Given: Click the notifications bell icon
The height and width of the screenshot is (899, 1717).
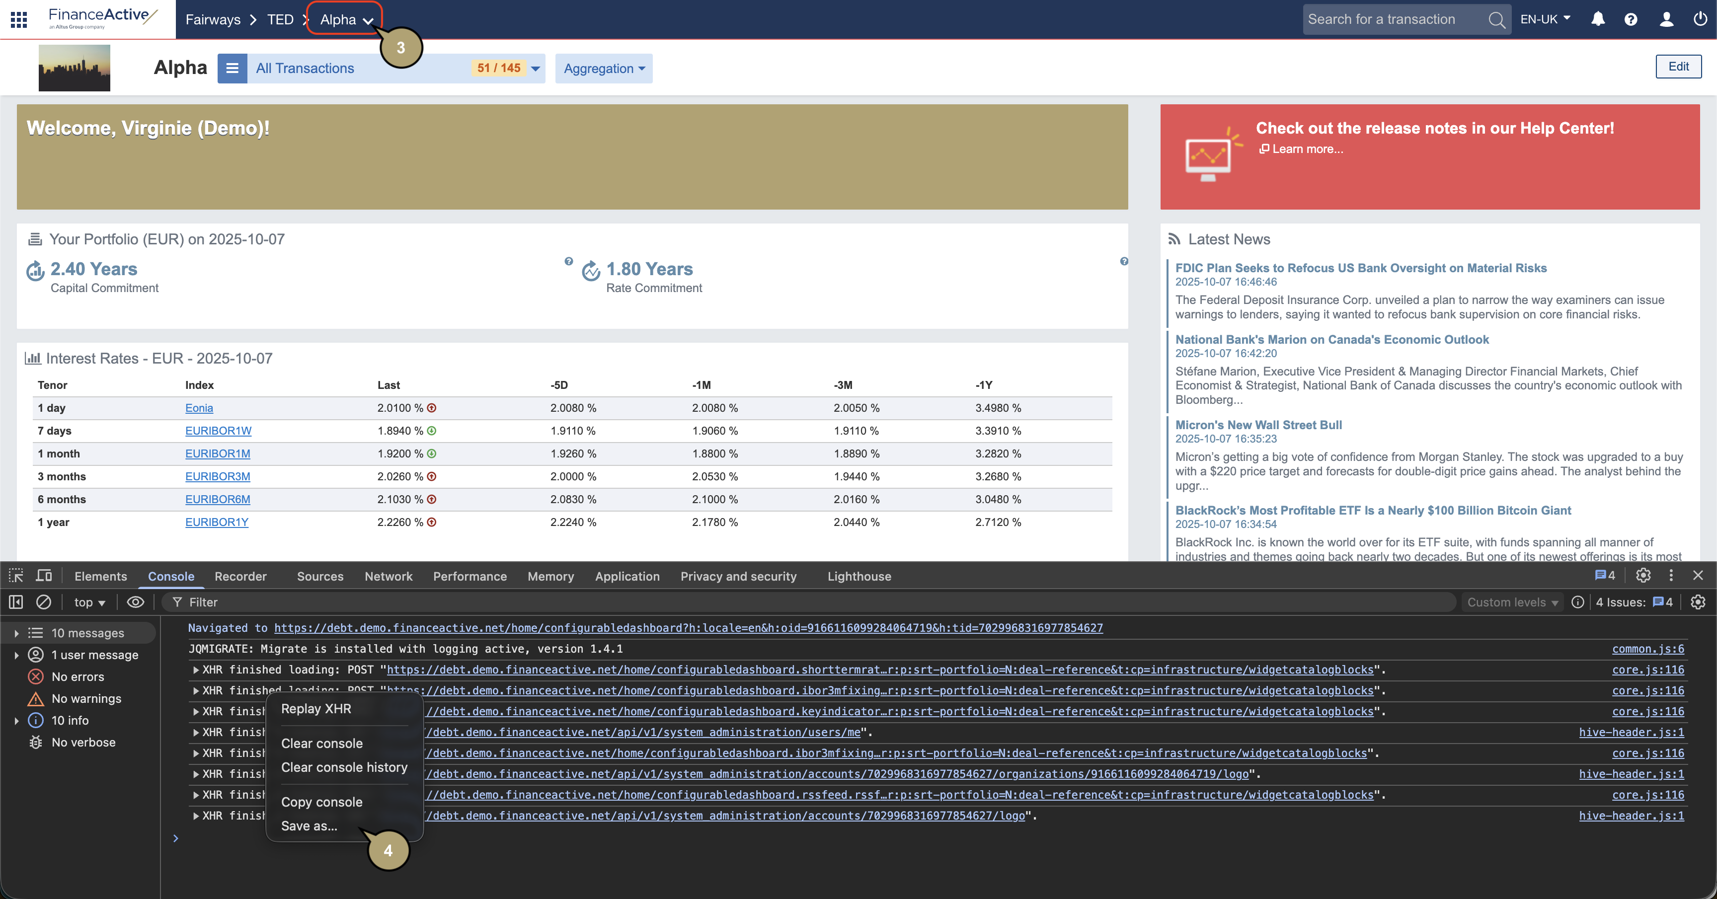Looking at the screenshot, I should click(1598, 19).
